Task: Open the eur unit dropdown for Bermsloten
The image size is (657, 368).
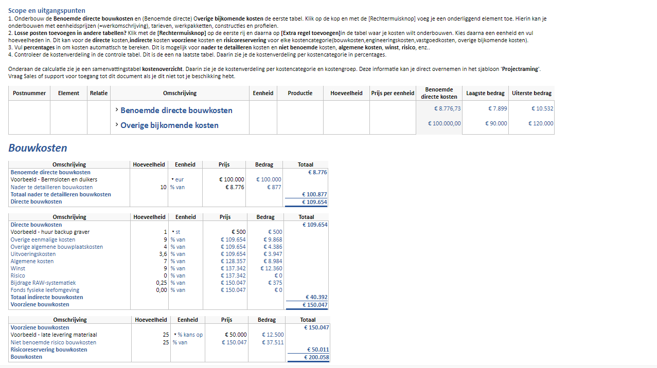Action: 172,180
